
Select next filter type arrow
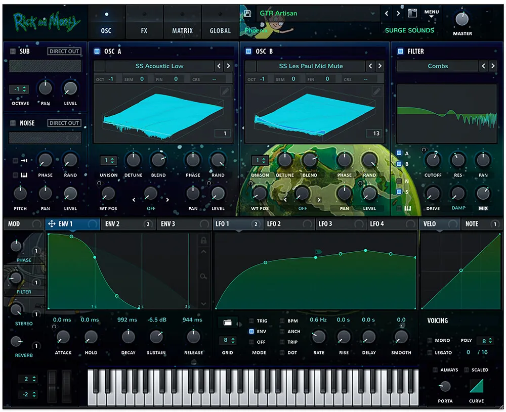tap(493, 66)
